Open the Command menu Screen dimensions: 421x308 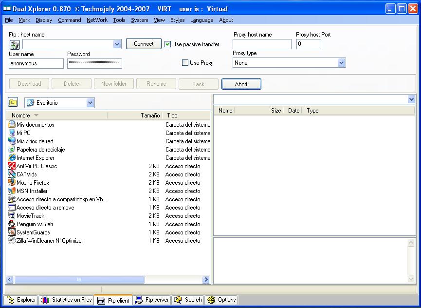(x=70, y=20)
